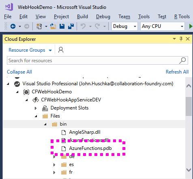Open the Resource Groups view dropdown
The width and height of the screenshot is (193, 179).
pos(50,51)
